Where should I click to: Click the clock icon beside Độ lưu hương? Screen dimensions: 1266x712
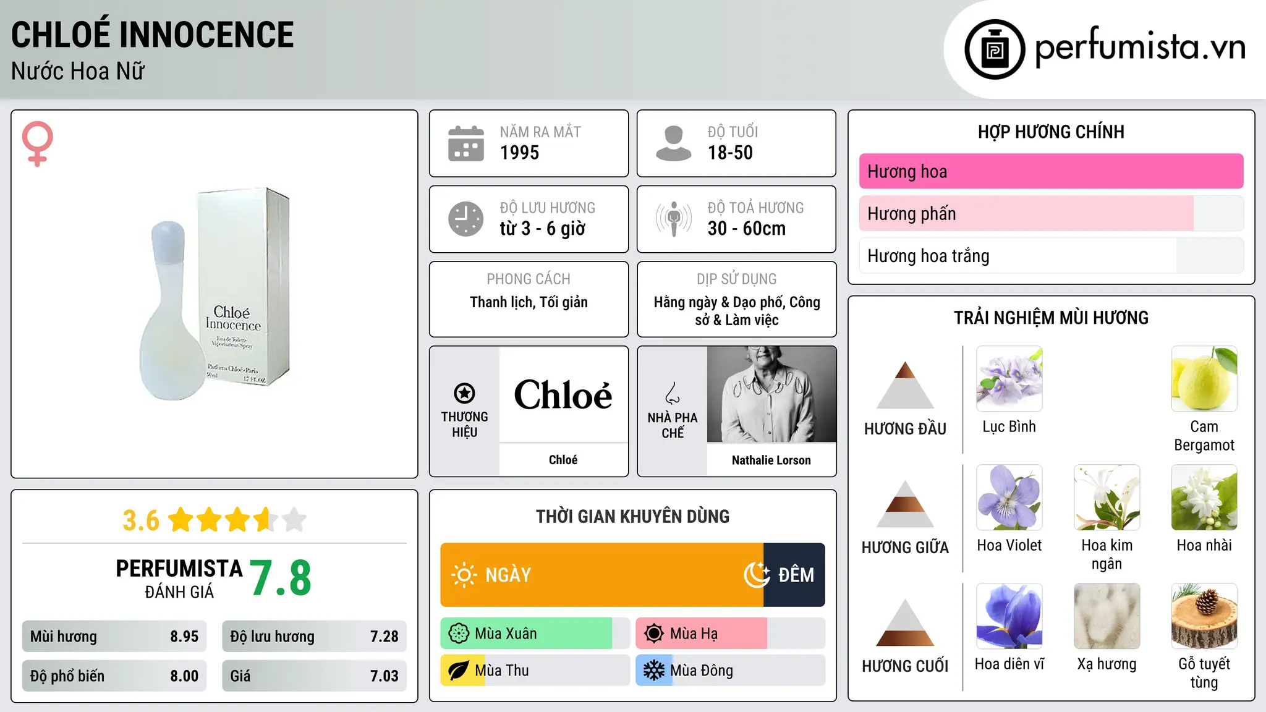click(465, 219)
